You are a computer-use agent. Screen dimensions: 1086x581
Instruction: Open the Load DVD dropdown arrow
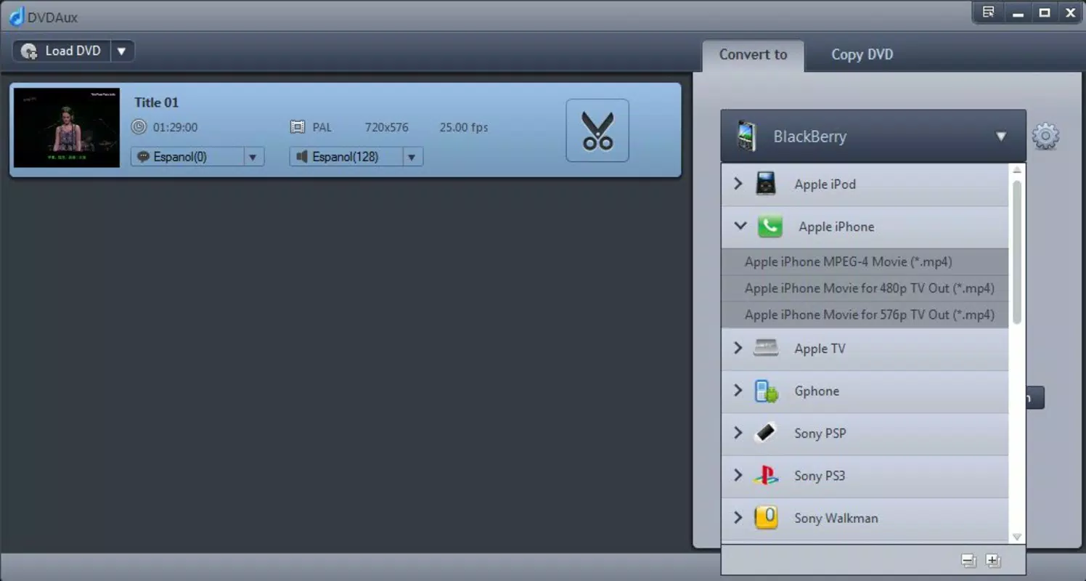(121, 51)
